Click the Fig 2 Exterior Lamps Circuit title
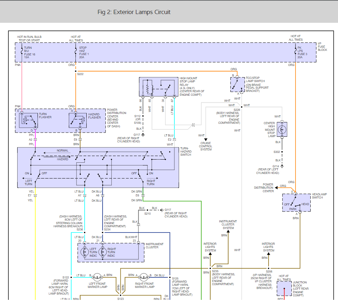The height and width of the screenshot is (303, 338). pyautogui.click(x=134, y=12)
